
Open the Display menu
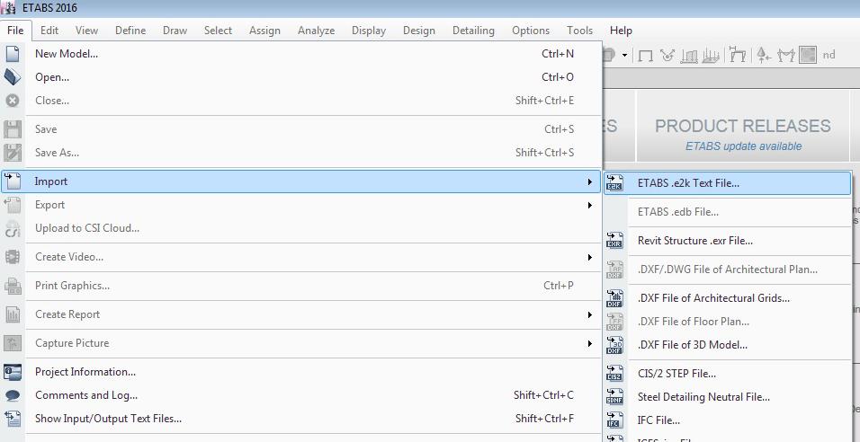pyautogui.click(x=369, y=31)
